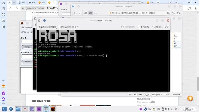Expand the tab groups dropdown arrow
199x112 pixels.
click(14, 2)
